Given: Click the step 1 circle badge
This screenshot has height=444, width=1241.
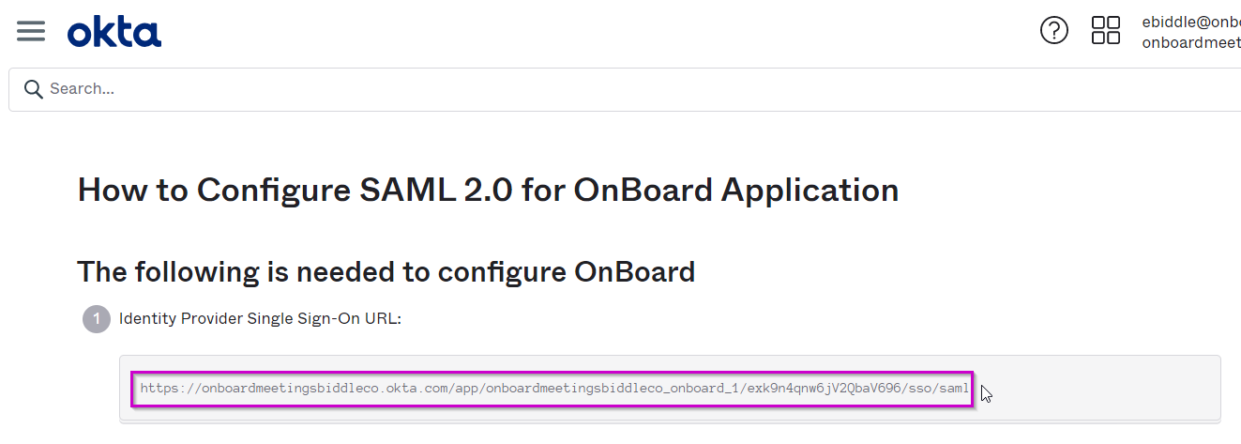Looking at the screenshot, I should (x=96, y=319).
